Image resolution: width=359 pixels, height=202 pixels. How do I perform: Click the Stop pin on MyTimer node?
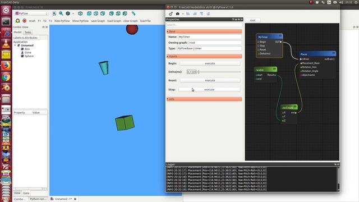click(x=258, y=46)
